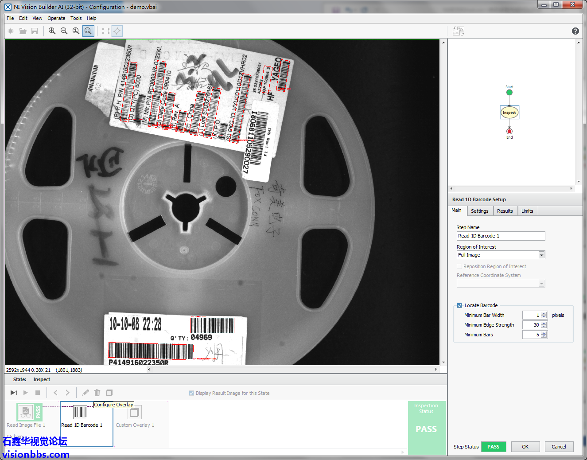Viewport: 587px width, 460px height.
Task: Open the Operate menu
Action: (56, 18)
